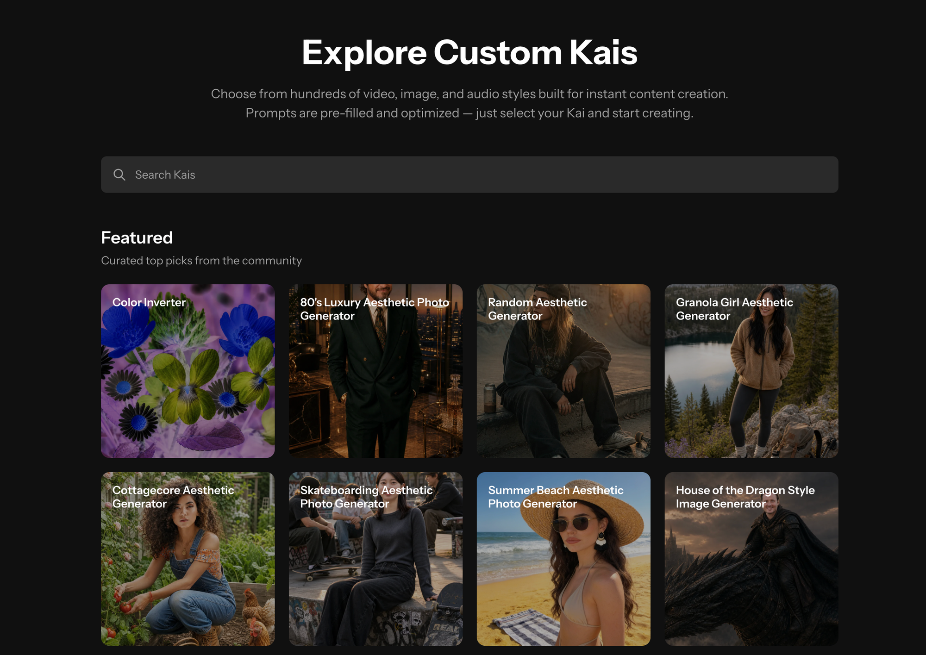Open the House of the Dragon Style card
The width and height of the screenshot is (926, 655).
click(x=751, y=559)
